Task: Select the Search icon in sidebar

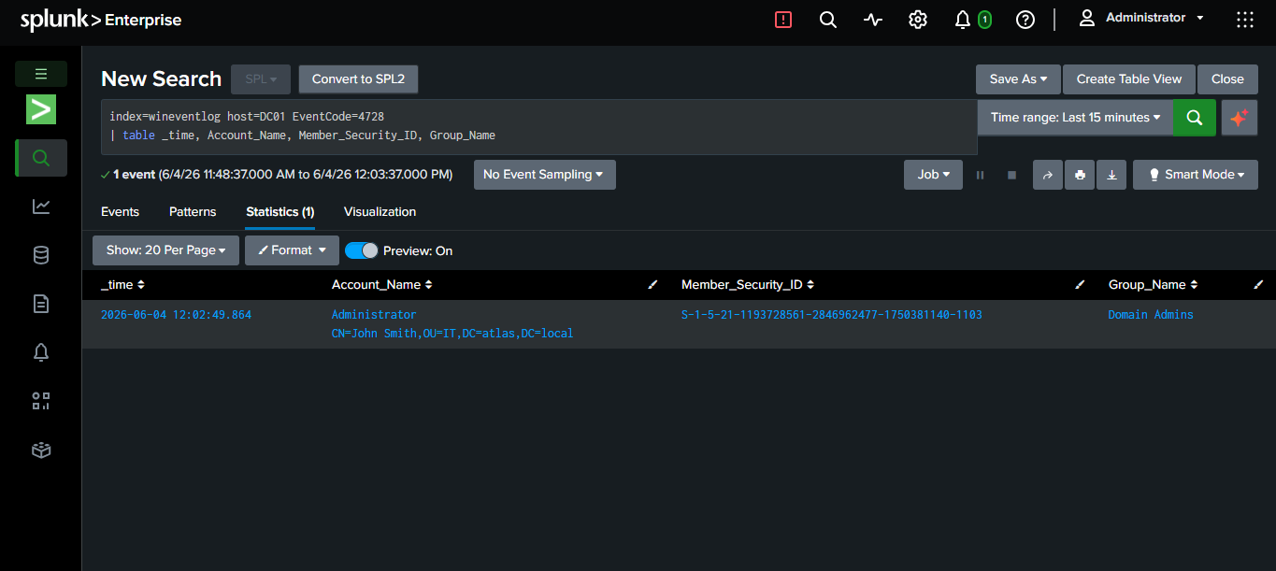Action: click(x=41, y=158)
